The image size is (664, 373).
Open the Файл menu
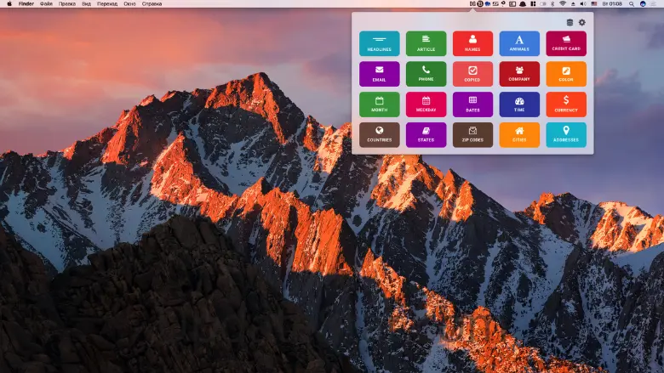[x=46, y=4]
